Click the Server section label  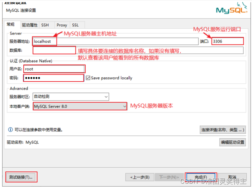(16, 33)
